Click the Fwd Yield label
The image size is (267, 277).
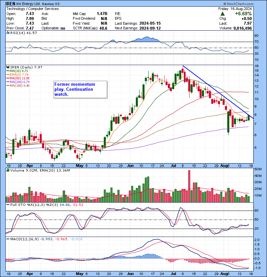click(81, 23)
